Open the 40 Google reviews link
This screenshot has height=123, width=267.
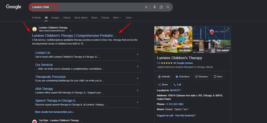tap(183, 63)
